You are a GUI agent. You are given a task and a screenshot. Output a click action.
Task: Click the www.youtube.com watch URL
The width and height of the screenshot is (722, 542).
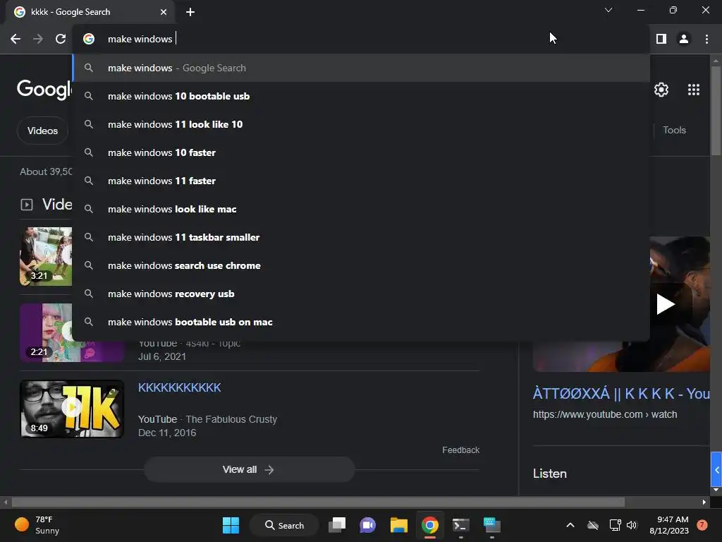point(605,414)
